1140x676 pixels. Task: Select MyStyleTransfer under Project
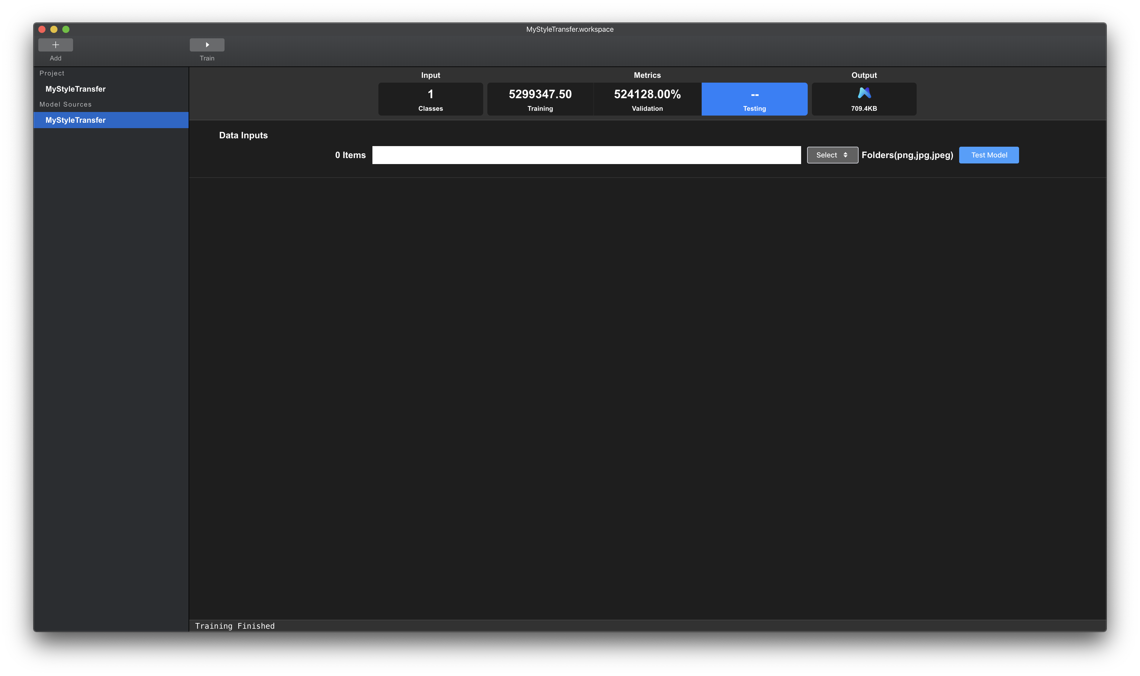76,89
